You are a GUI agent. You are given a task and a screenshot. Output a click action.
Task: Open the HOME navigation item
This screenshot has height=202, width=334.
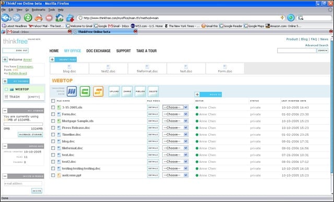click(54, 51)
